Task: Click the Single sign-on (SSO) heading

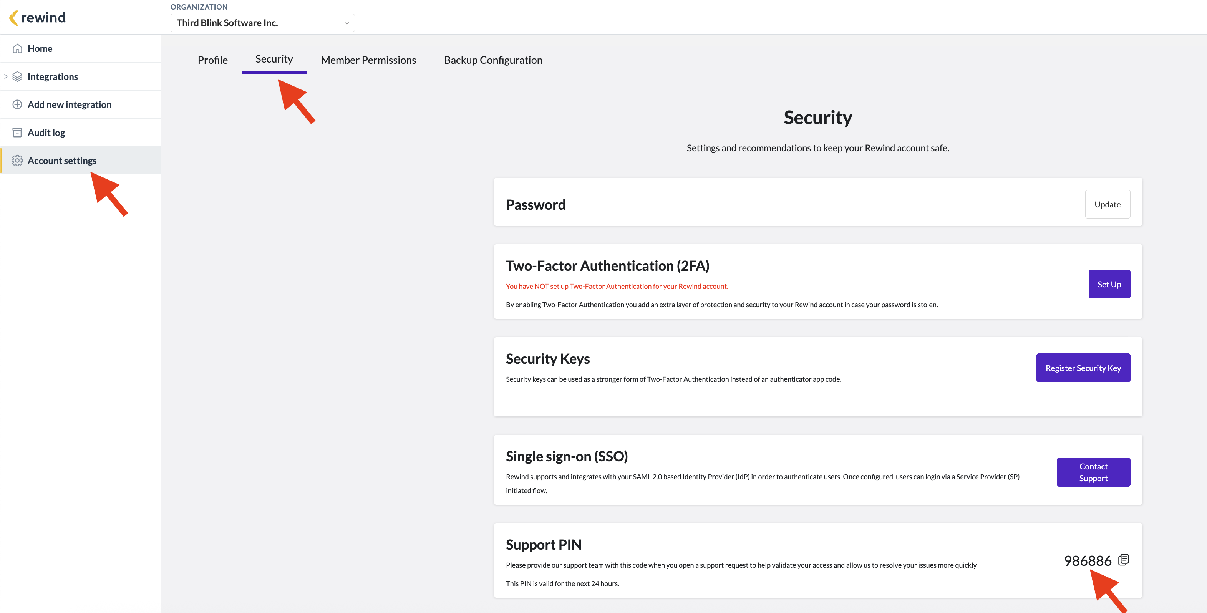Action: pos(567,456)
